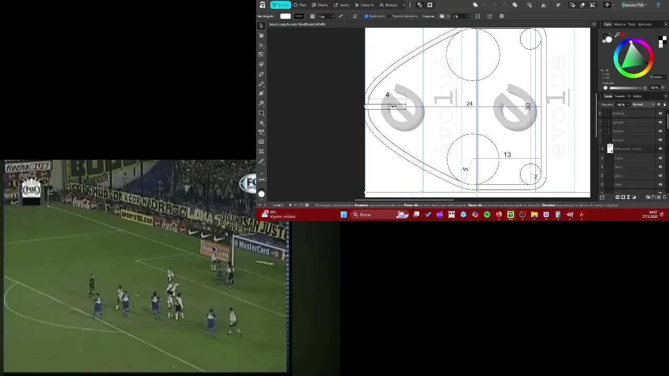Click the Exportar PNG button

(x=633, y=5)
